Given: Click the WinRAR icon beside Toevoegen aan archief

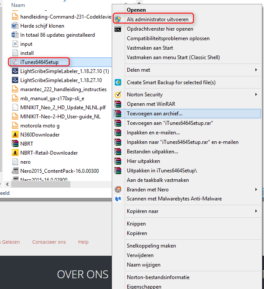Looking at the screenshot, I should [x=118, y=114].
